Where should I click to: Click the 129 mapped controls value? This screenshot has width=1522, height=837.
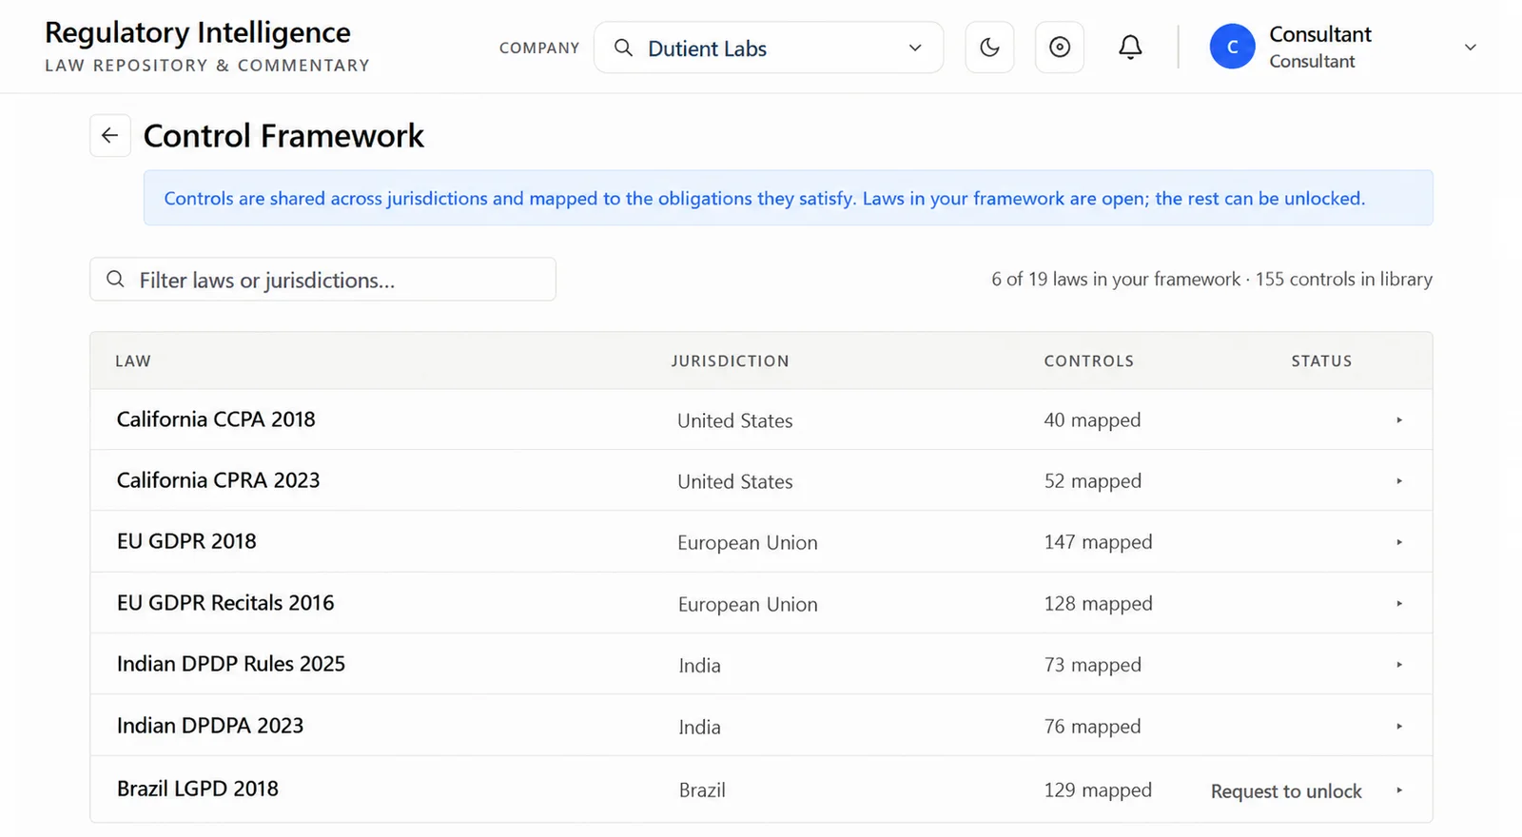coord(1098,790)
